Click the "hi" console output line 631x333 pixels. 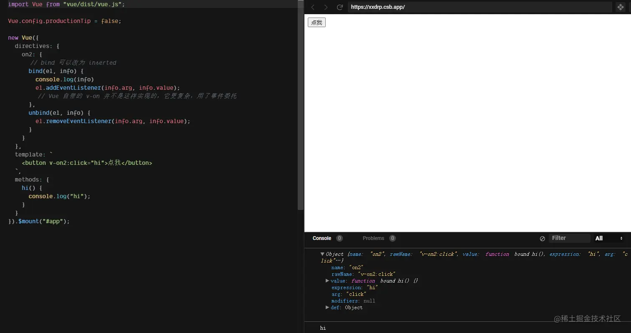(x=323, y=328)
